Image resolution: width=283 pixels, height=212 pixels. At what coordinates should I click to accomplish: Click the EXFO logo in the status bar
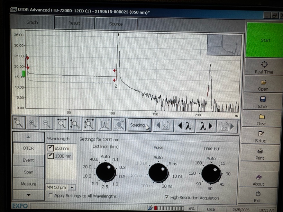point(20,206)
